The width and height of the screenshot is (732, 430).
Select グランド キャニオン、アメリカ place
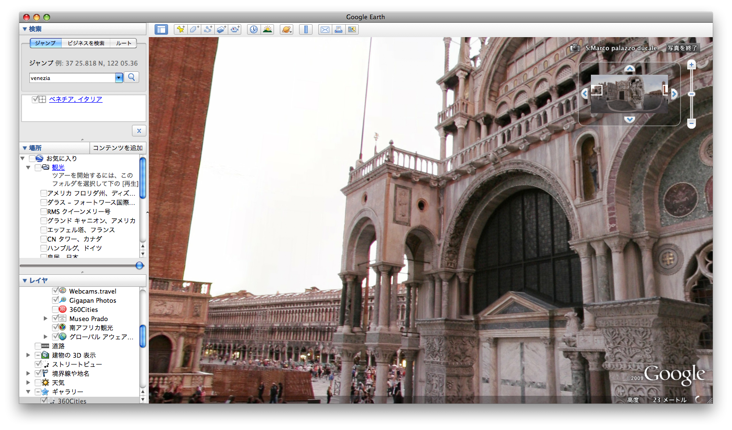[91, 221]
